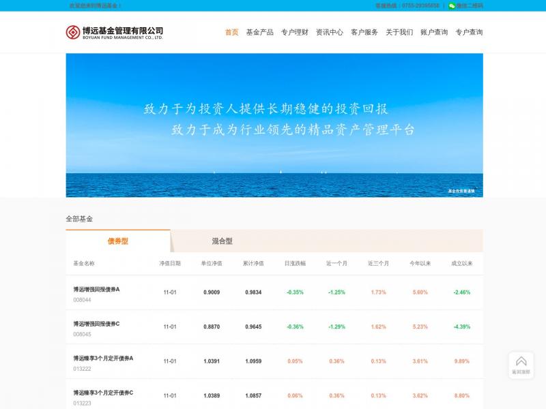Image resolution: width=546 pixels, height=409 pixels.
Task: Switch to the 混合型 fund tab
Action: 222,241
